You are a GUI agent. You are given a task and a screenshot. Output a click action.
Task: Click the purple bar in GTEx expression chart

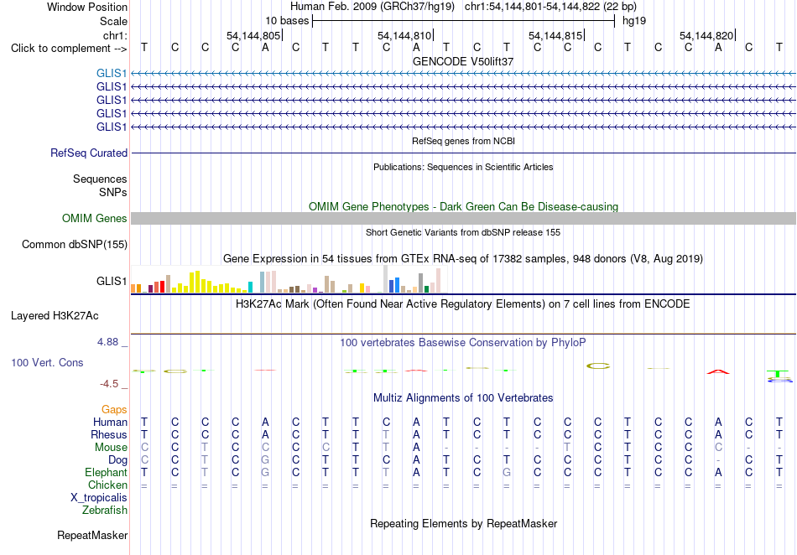tap(315, 290)
